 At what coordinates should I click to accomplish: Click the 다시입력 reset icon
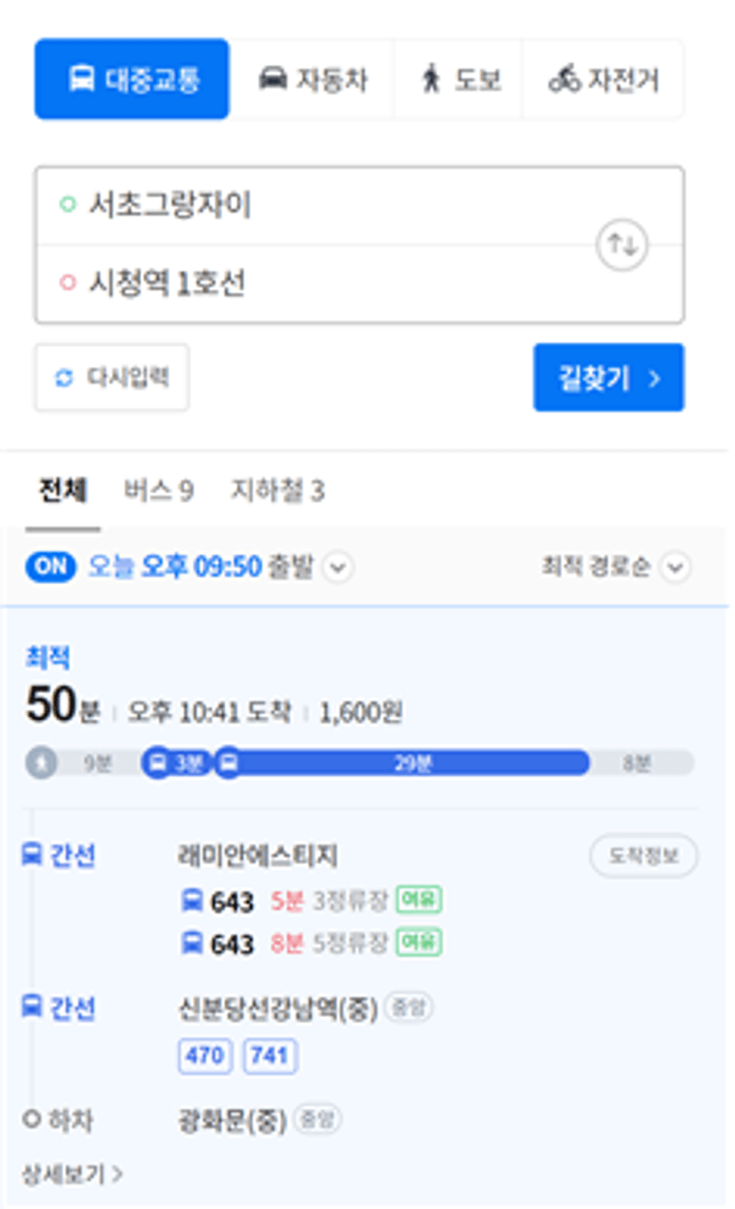(x=64, y=378)
